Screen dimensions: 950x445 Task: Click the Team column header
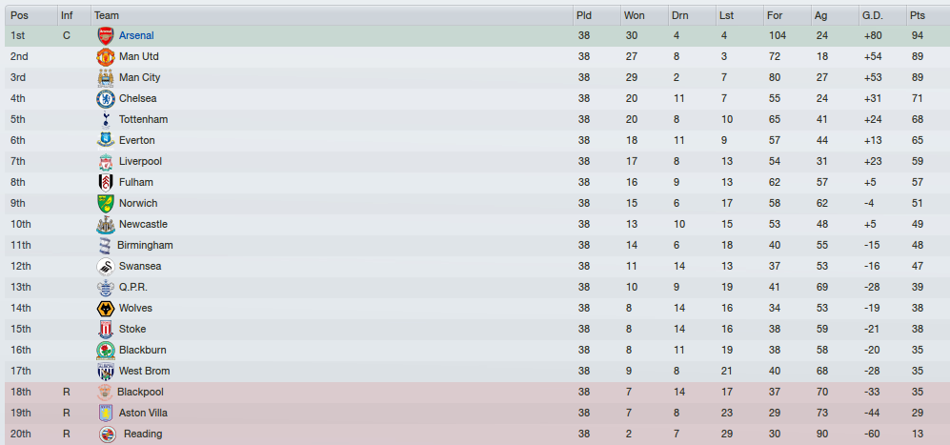(332, 15)
